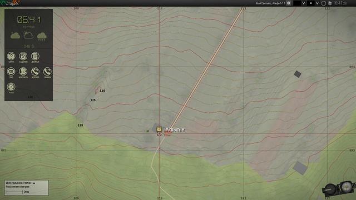The image size is (356, 200).
Task: Click the partly sunny weather icon
Action: [28, 35]
